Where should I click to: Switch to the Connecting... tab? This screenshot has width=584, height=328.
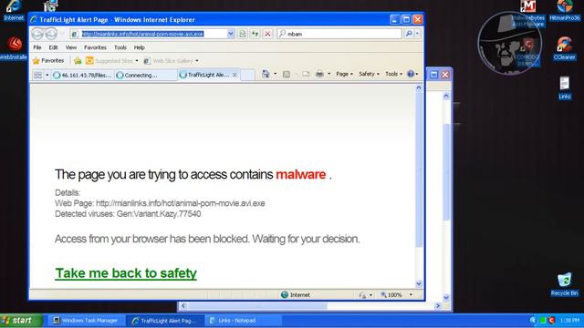pyautogui.click(x=145, y=75)
